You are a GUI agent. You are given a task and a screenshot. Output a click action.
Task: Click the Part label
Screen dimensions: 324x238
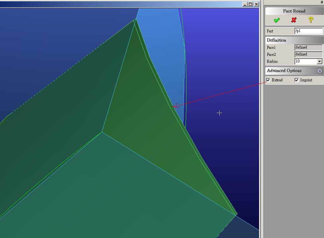point(270,31)
